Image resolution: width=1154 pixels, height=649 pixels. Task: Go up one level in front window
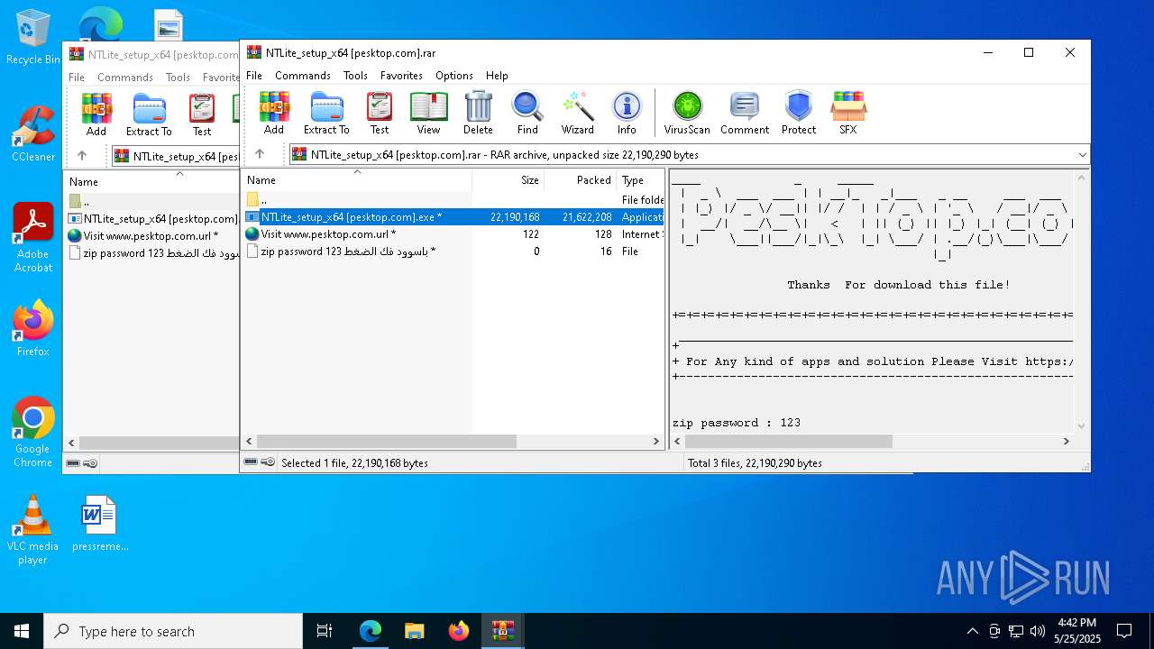click(260, 154)
